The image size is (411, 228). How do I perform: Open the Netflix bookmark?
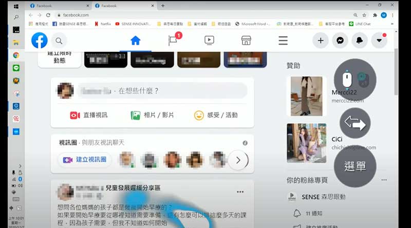pyautogui.click(x=103, y=24)
